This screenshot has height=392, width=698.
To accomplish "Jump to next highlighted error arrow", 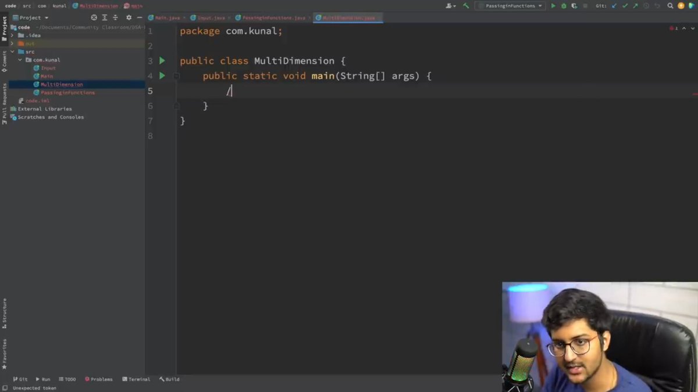I will tap(692, 28).
